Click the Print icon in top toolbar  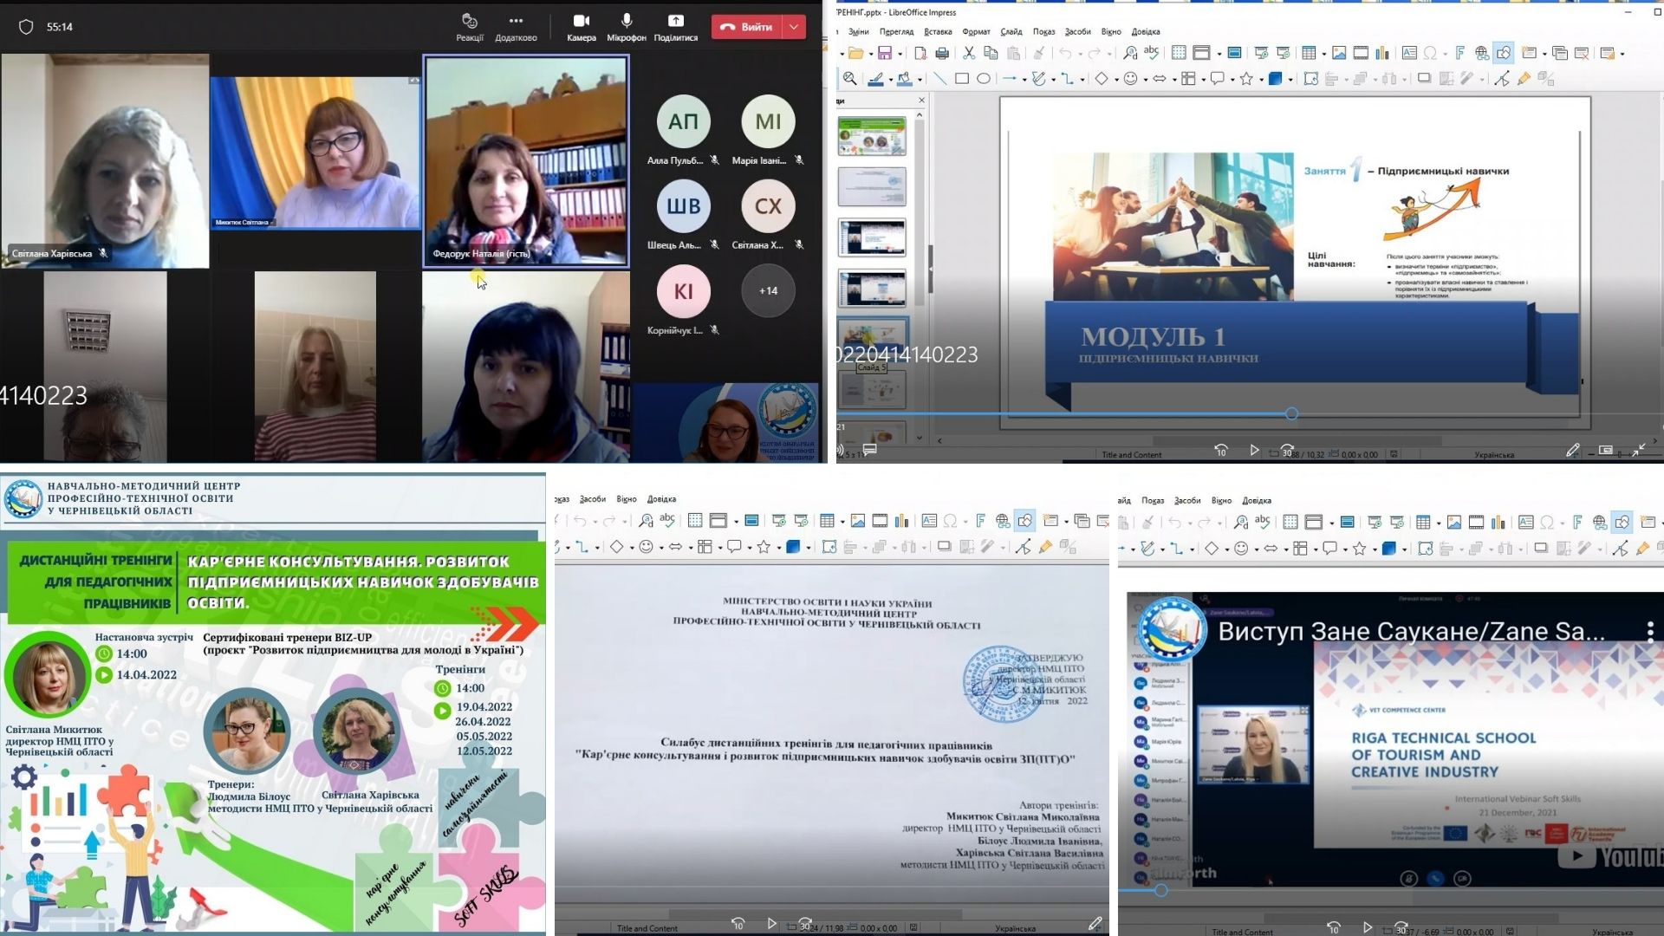click(942, 54)
